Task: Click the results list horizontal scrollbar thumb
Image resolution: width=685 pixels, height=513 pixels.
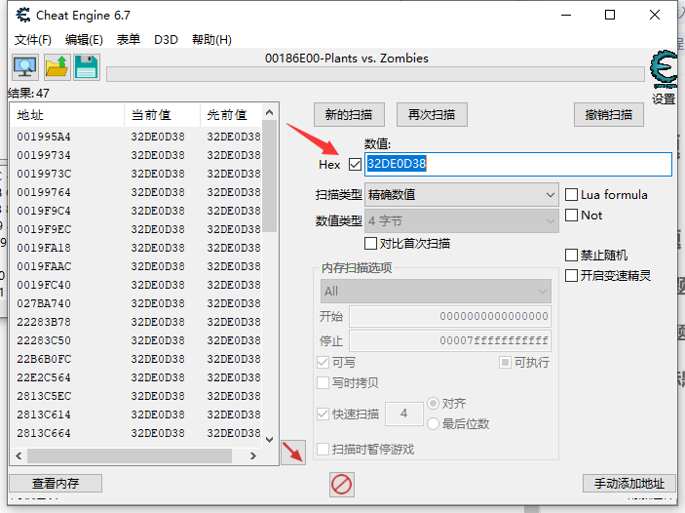Action: tap(130, 455)
